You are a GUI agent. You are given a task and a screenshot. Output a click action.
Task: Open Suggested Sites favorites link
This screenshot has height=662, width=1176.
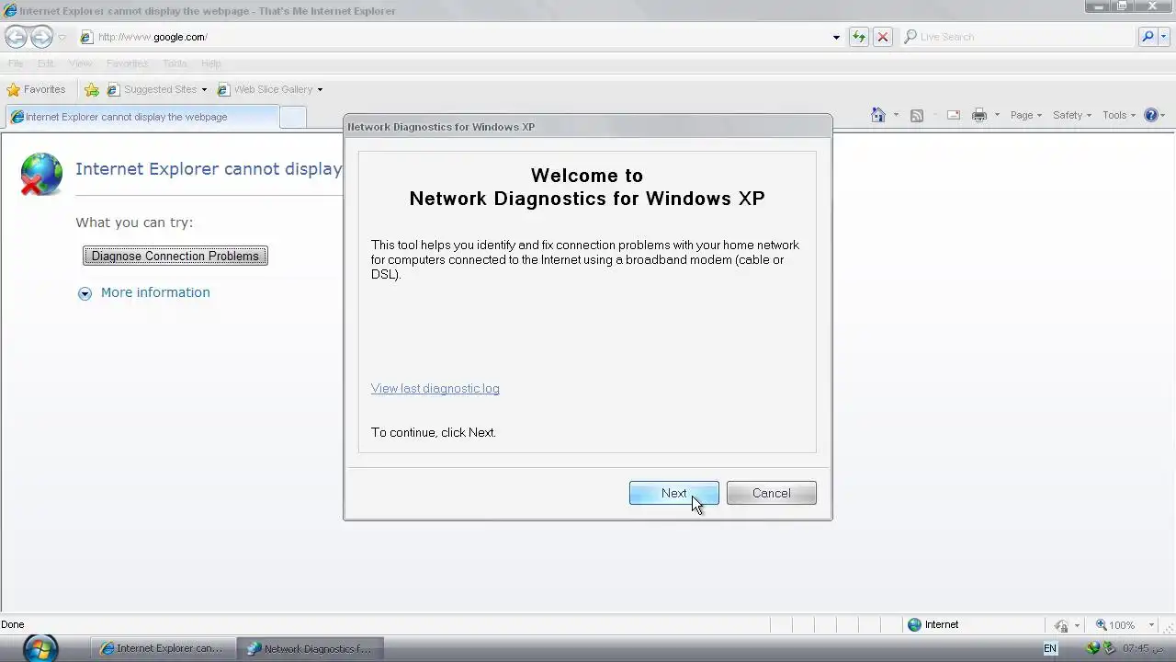point(153,89)
